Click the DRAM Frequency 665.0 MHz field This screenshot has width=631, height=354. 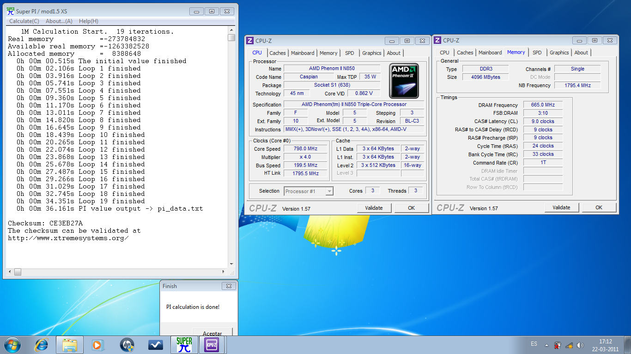click(543, 105)
